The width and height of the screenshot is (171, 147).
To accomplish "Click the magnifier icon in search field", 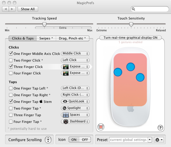I will pos(133,9).
